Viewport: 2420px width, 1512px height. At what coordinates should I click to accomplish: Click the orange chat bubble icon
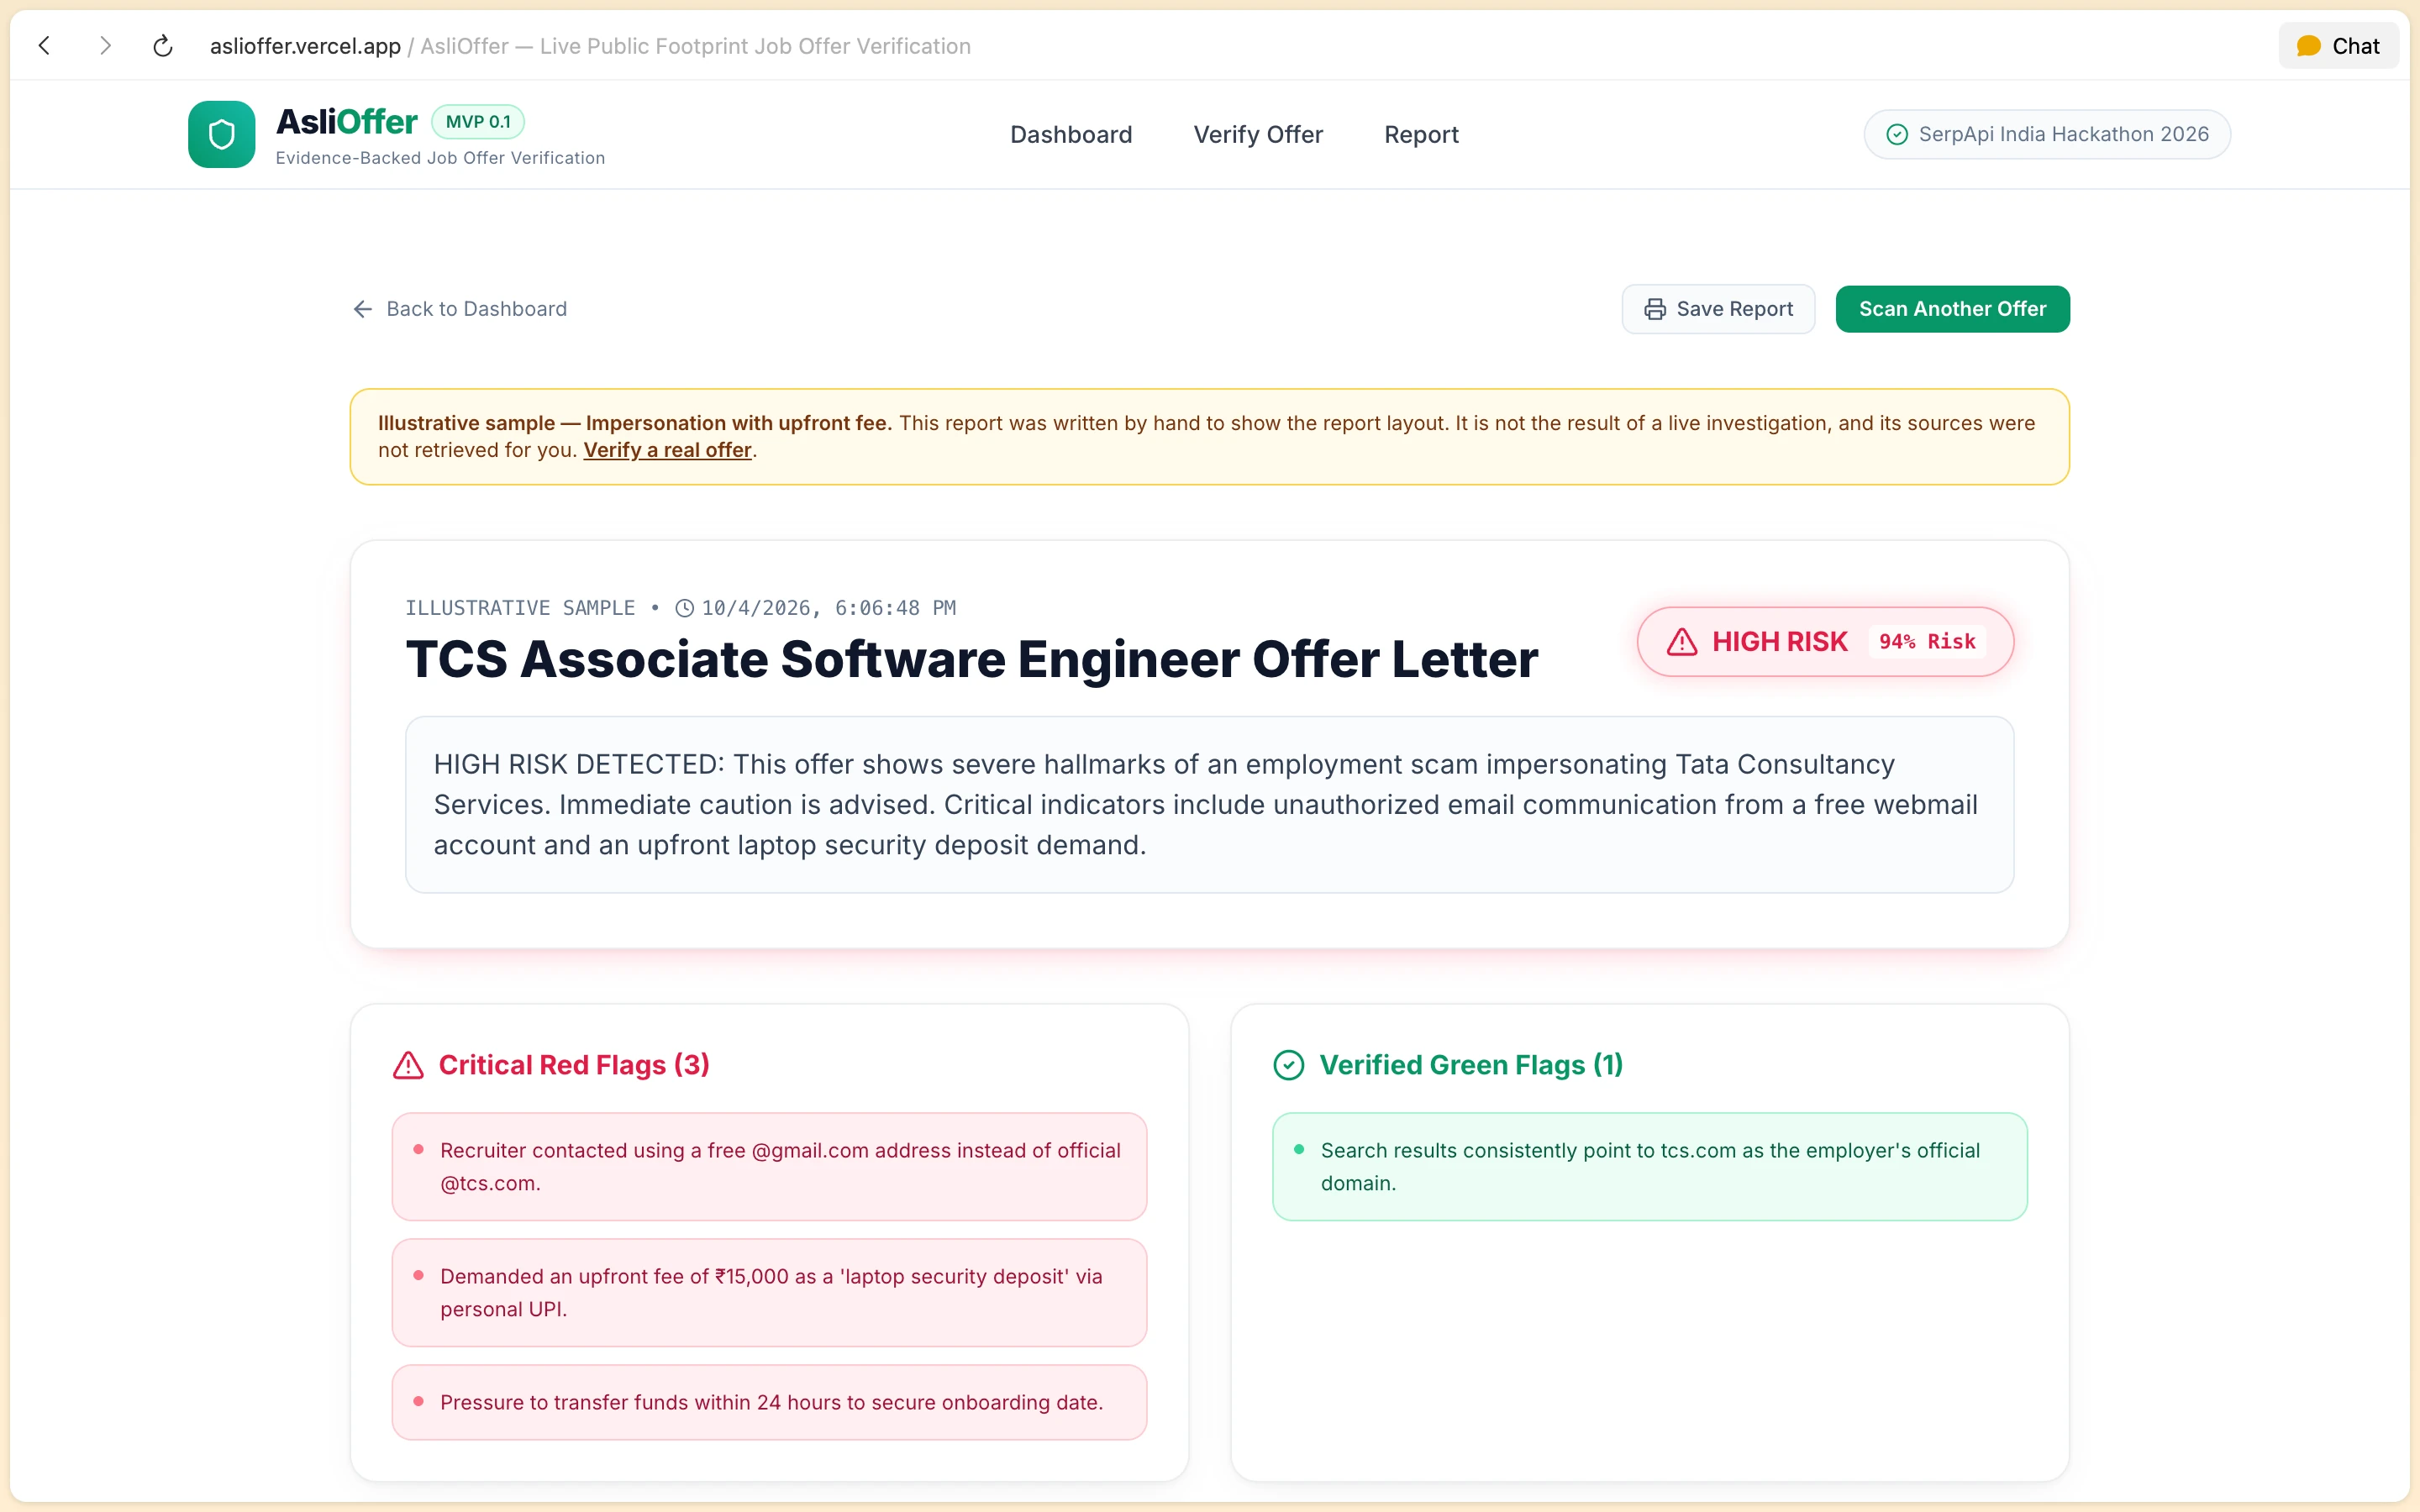tap(2309, 46)
